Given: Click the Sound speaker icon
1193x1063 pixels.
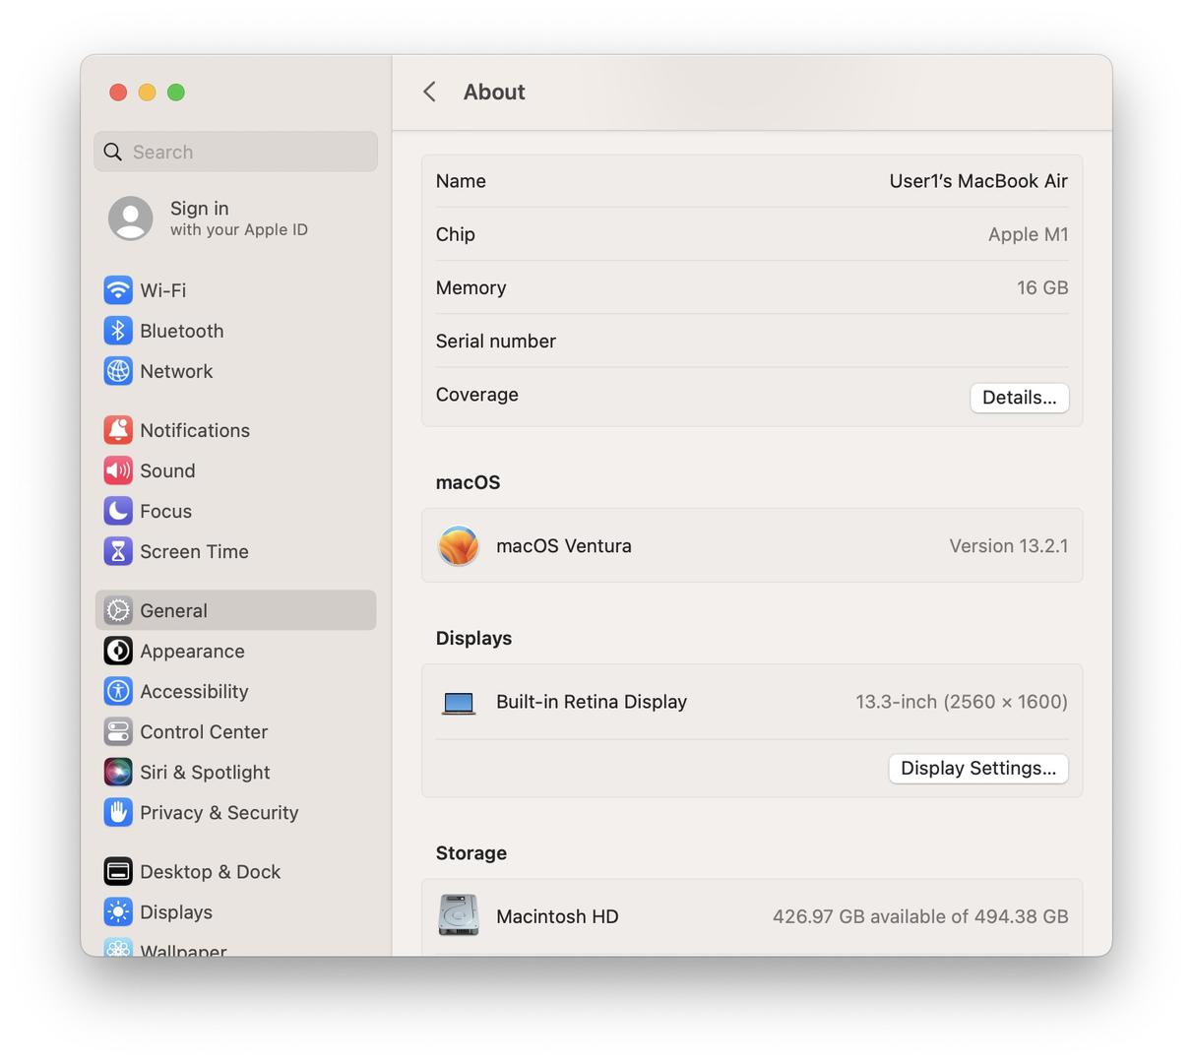Looking at the screenshot, I should (118, 470).
